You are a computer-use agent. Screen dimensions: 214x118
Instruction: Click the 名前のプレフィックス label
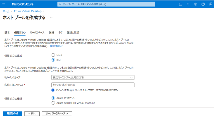pos(14,85)
